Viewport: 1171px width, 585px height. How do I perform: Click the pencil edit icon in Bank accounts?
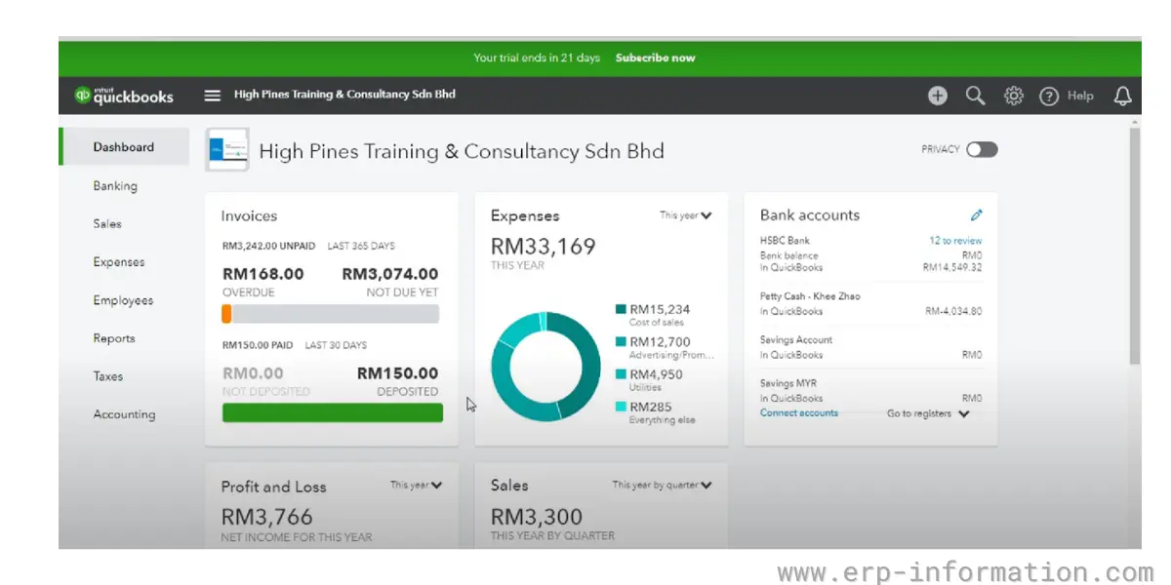[x=976, y=215]
